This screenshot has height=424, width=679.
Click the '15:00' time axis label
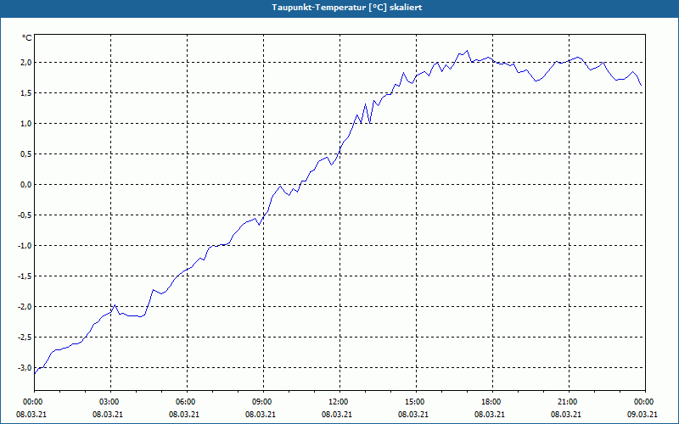tap(417, 402)
